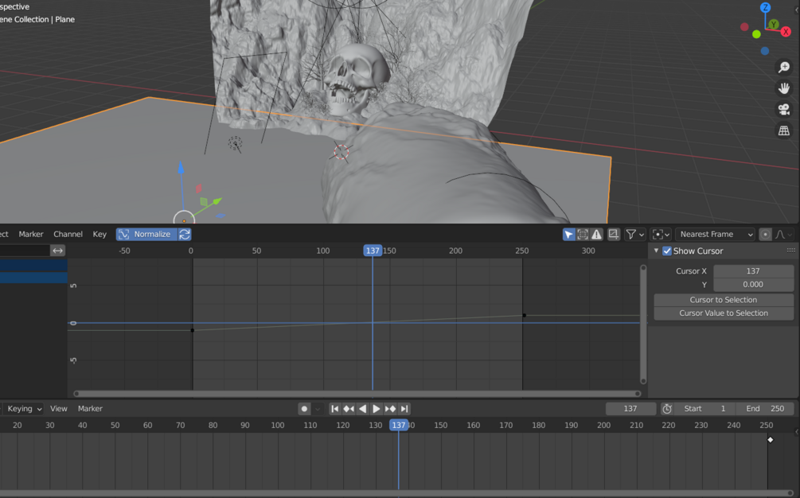This screenshot has width=800, height=498.
Task: Toggle only selected arrow filter icon
Action: click(x=569, y=234)
